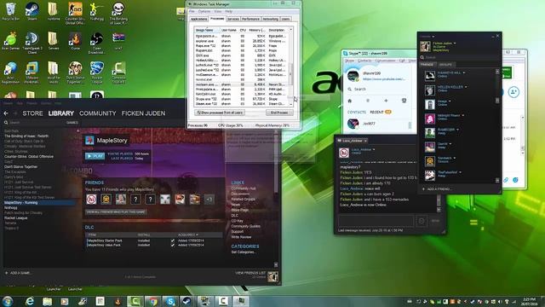The width and height of the screenshot is (545, 307).
Task: Open the red 'hi' friend avatar in Steam
Action: point(91,199)
